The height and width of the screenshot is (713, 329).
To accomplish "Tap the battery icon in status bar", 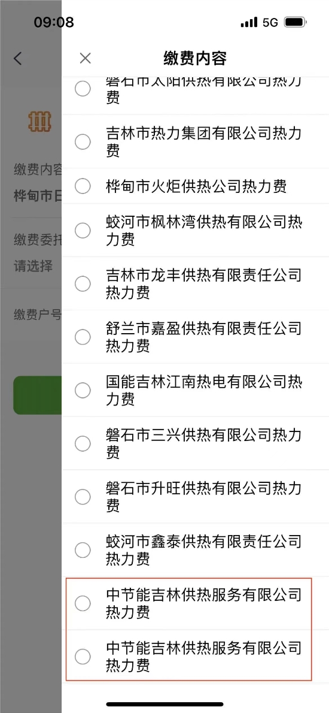I will point(296,22).
